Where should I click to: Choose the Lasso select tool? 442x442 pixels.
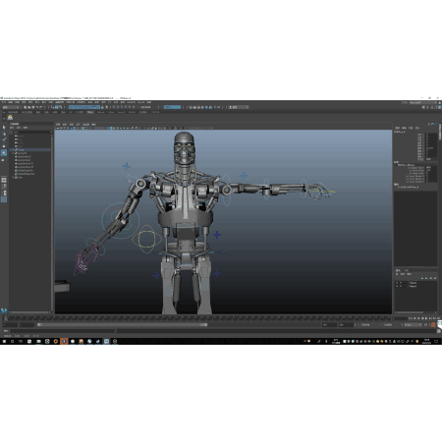(x=4, y=134)
